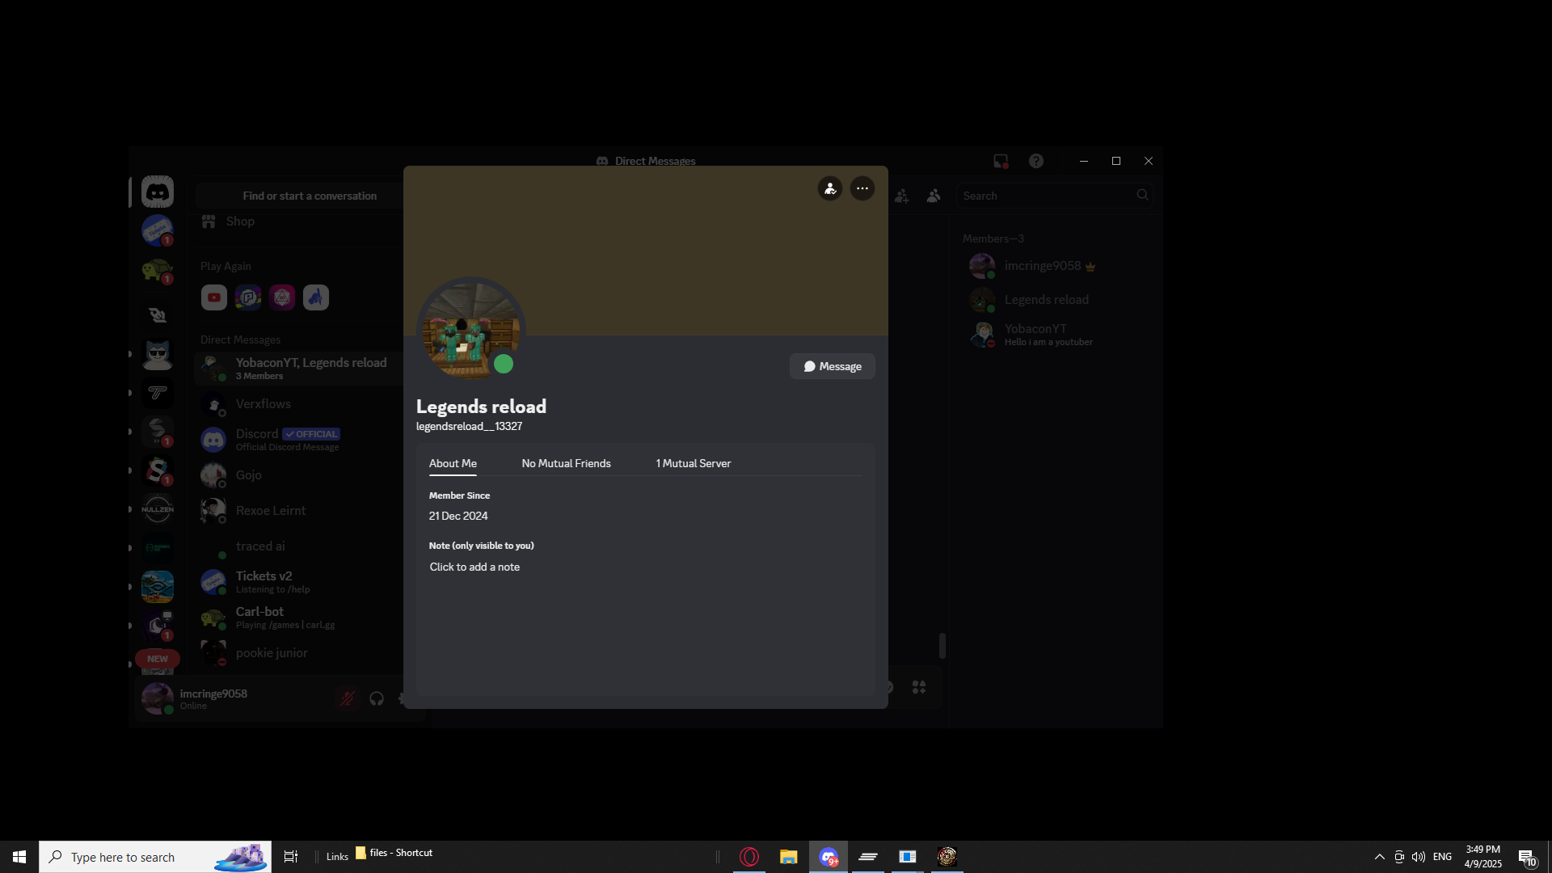The width and height of the screenshot is (1552, 873).
Task: Open the No Mutual Friends tab
Action: point(567,463)
